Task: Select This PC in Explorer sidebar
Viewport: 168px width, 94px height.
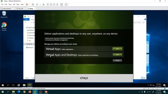Action: coord(29,44)
